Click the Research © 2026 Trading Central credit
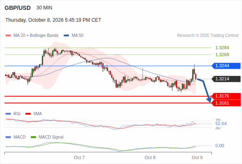The image size is (242, 164). tap(208, 36)
